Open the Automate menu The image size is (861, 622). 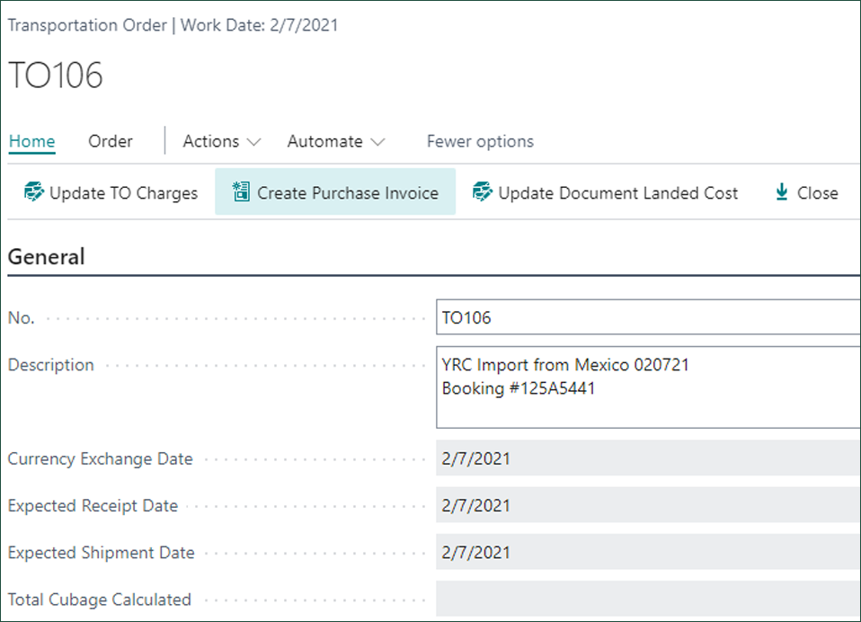click(x=336, y=141)
